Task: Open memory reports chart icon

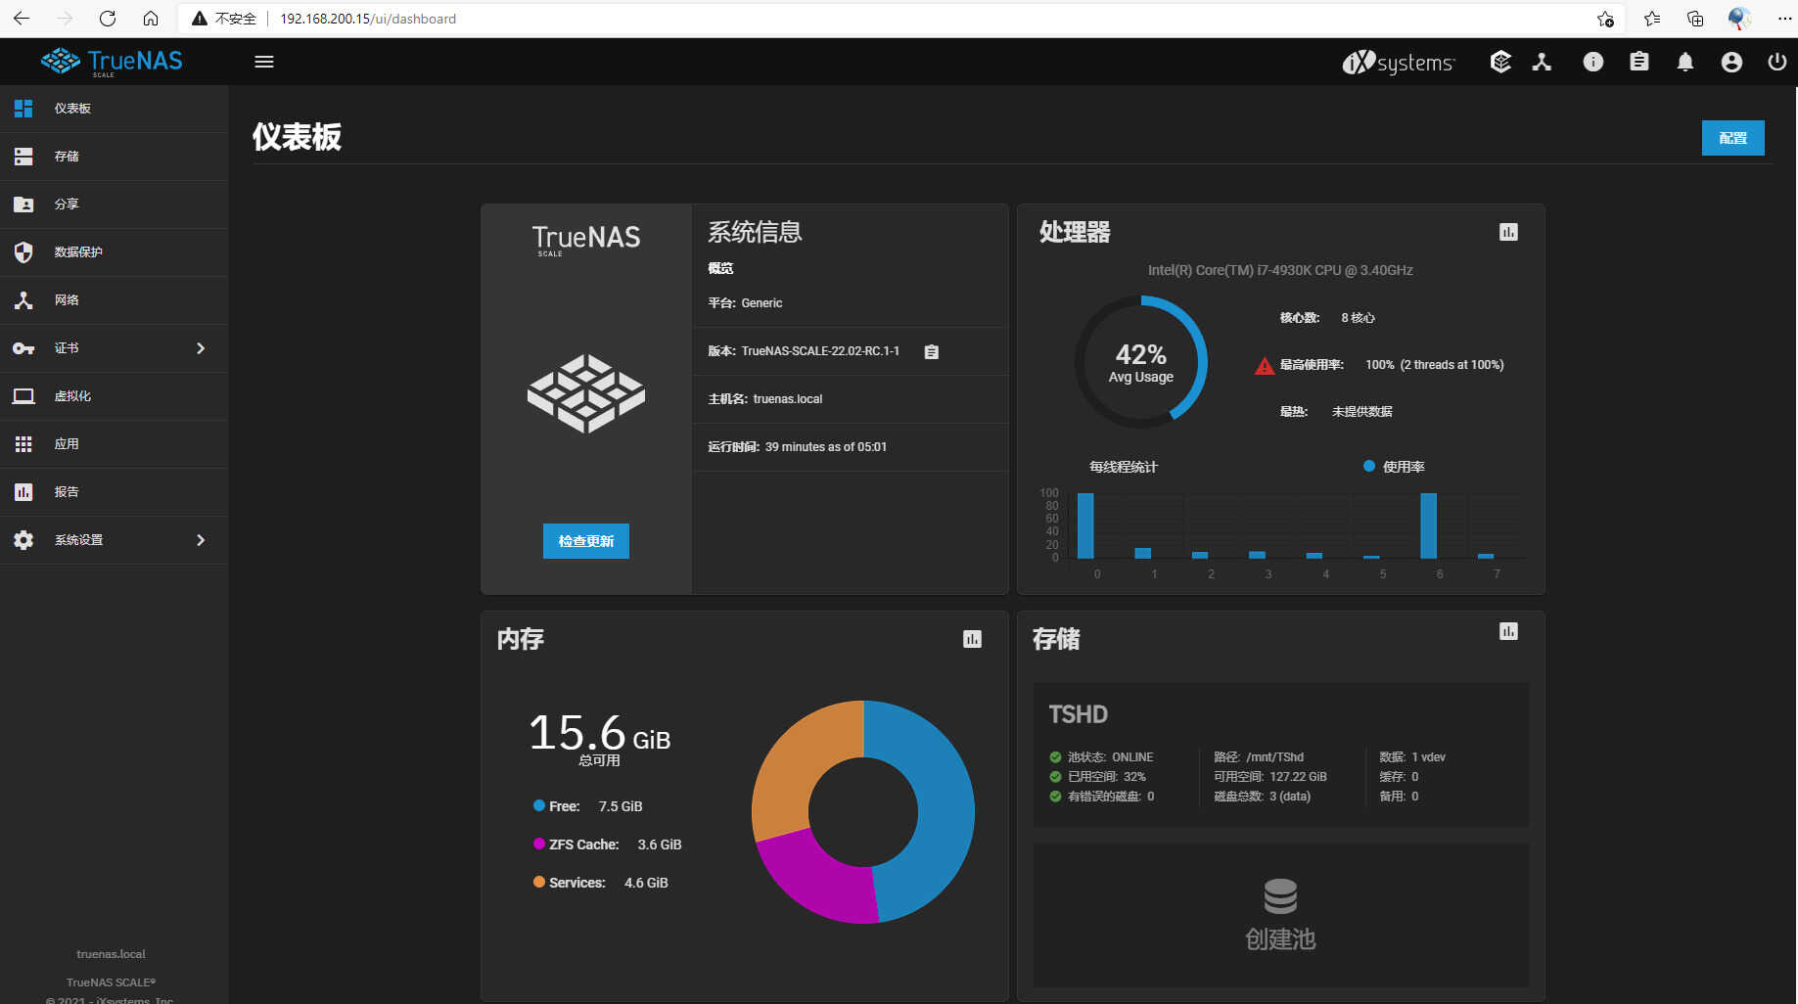Action: [x=972, y=639]
